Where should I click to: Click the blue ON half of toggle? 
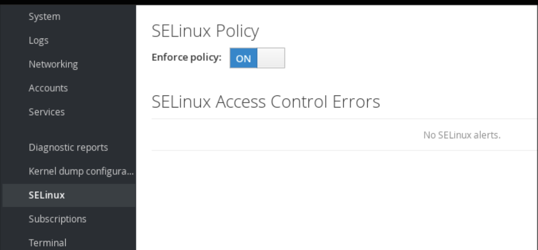coord(243,58)
